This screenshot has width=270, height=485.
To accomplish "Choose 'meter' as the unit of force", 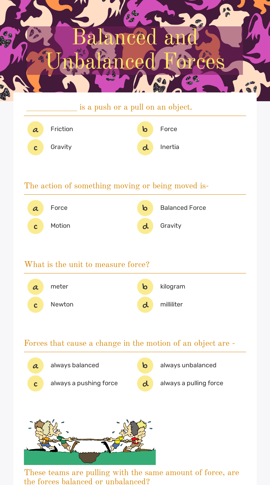I will 36,287.
